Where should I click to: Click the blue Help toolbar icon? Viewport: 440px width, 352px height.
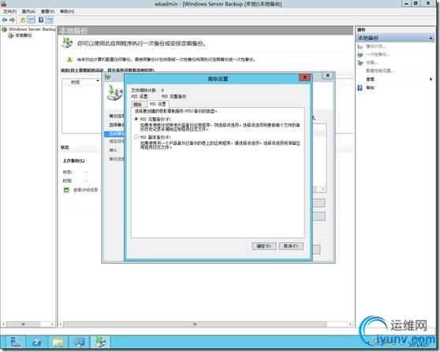click(x=41, y=20)
